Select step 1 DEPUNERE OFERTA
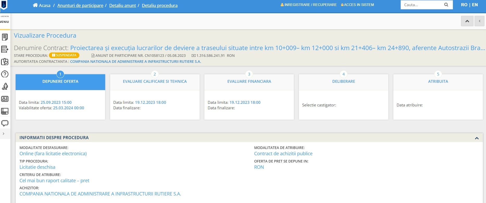The width and height of the screenshot is (486, 203). click(x=60, y=82)
